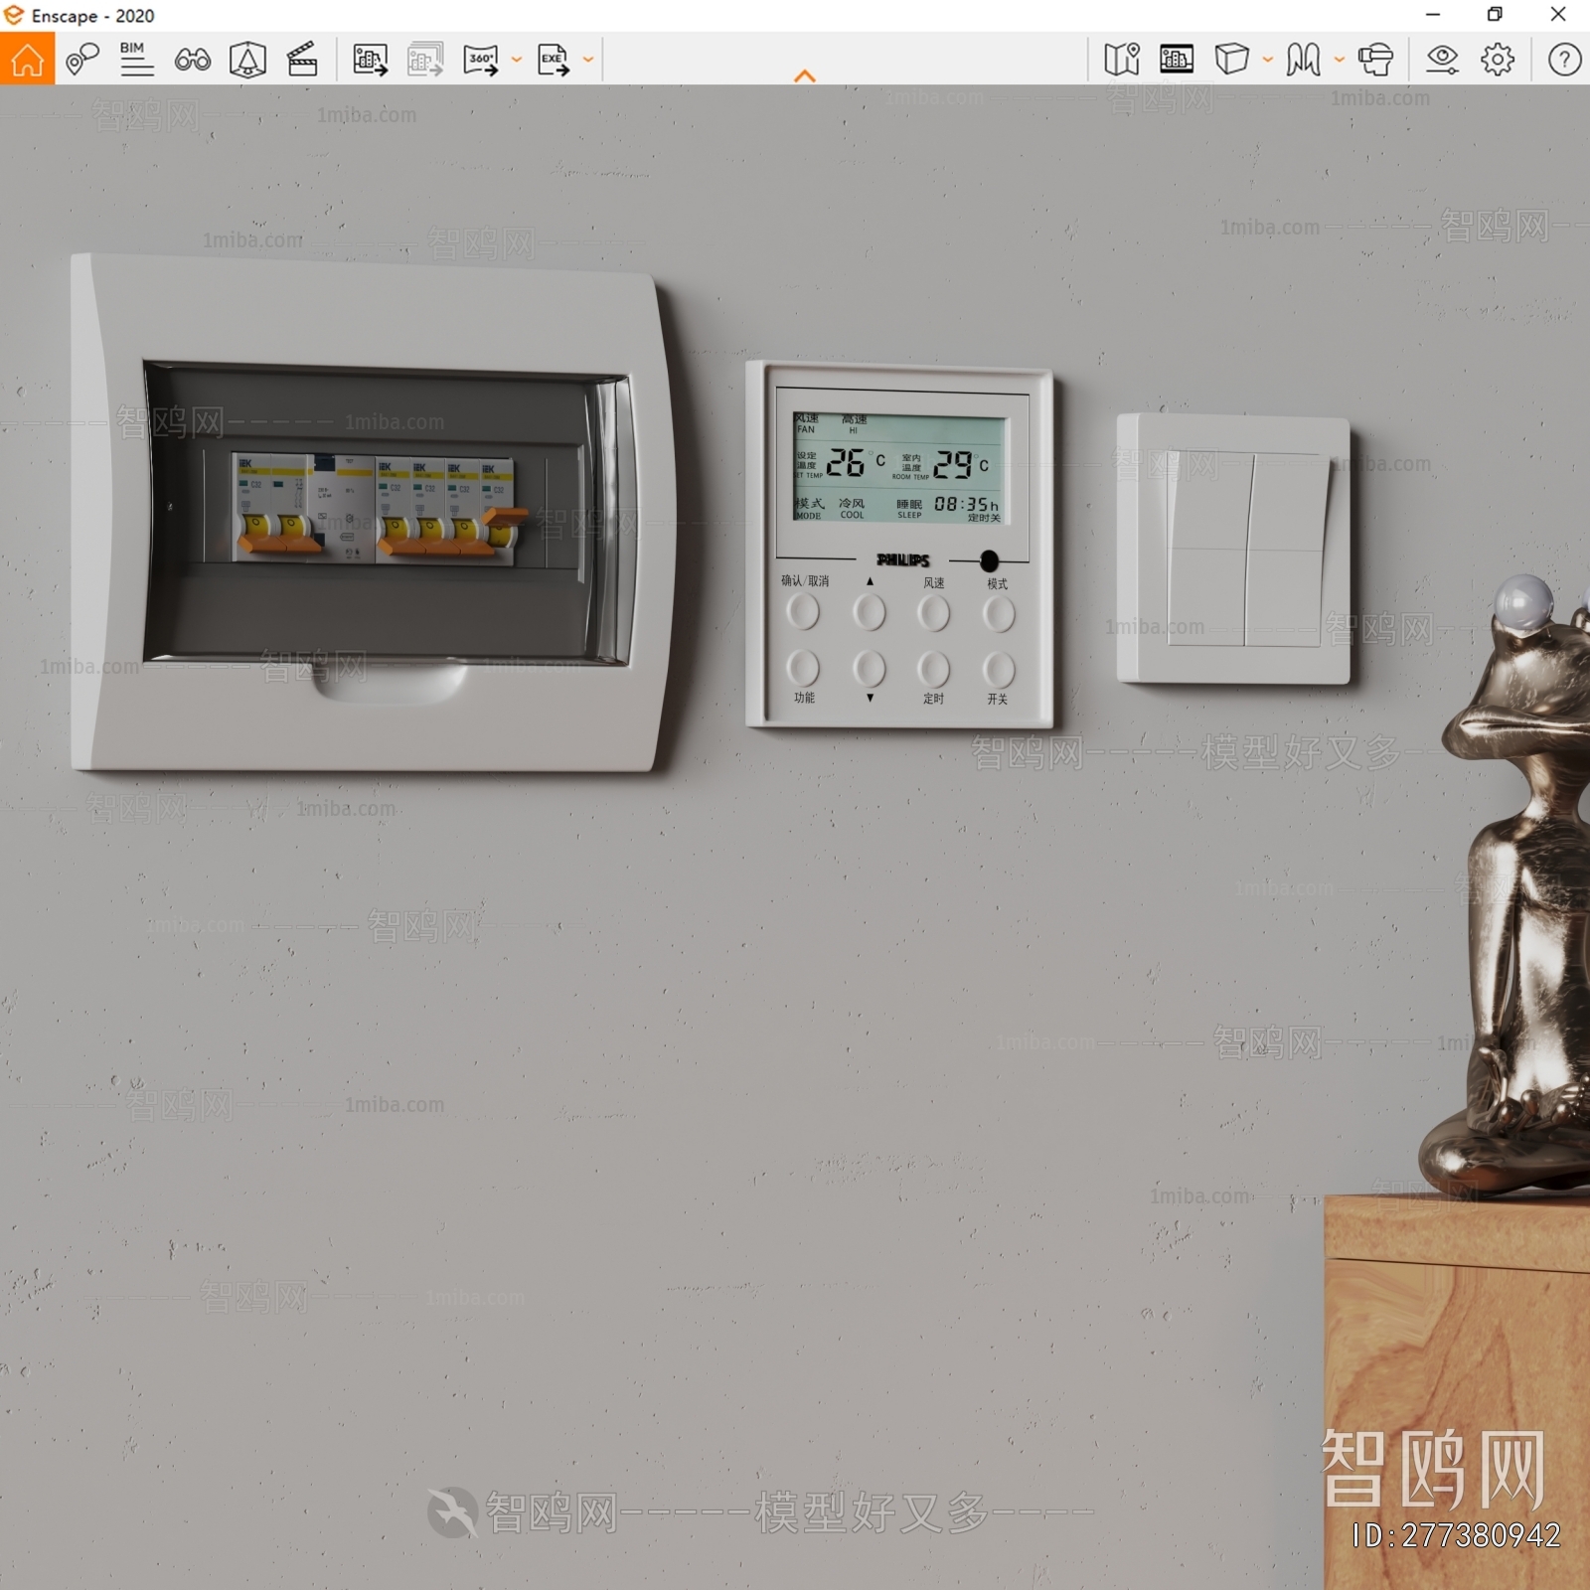
Task: Click the greyed batch rendering icon
Action: click(425, 60)
